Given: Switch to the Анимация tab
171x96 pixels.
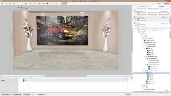Looking at the screenshot, I should pos(161,6).
